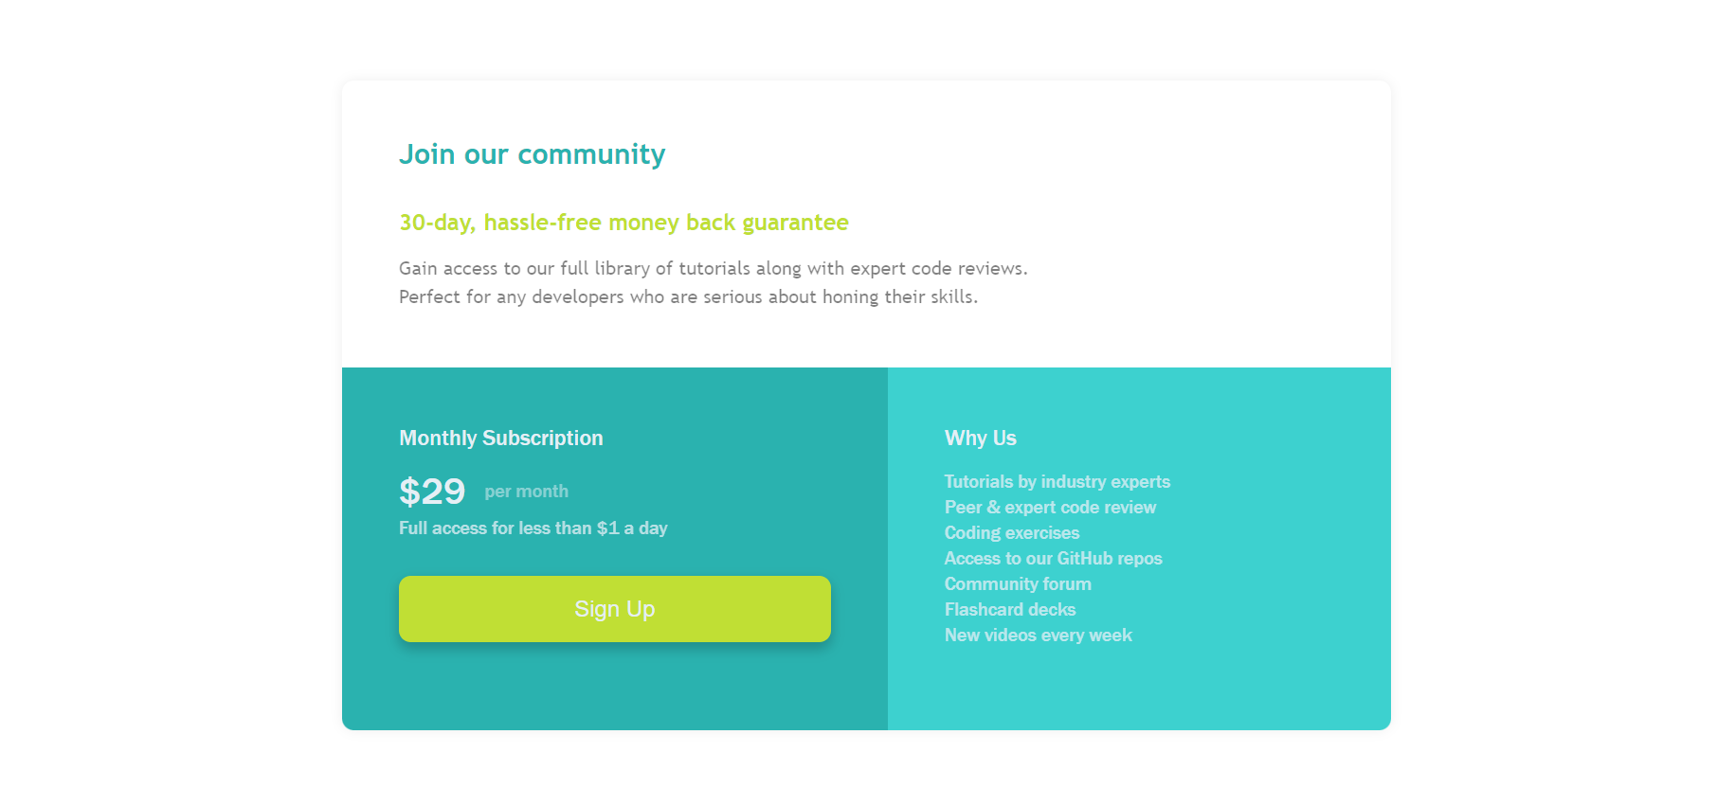Choose the 'Flashcard decks' list item

(x=1009, y=610)
